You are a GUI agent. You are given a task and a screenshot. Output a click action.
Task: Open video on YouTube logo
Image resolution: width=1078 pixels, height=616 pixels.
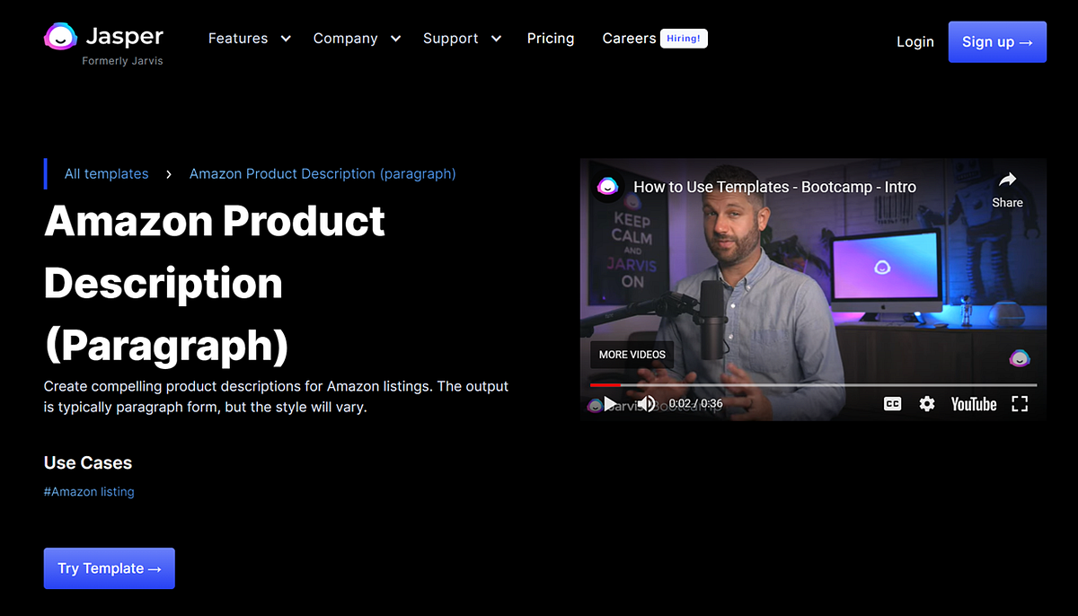point(974,404)
